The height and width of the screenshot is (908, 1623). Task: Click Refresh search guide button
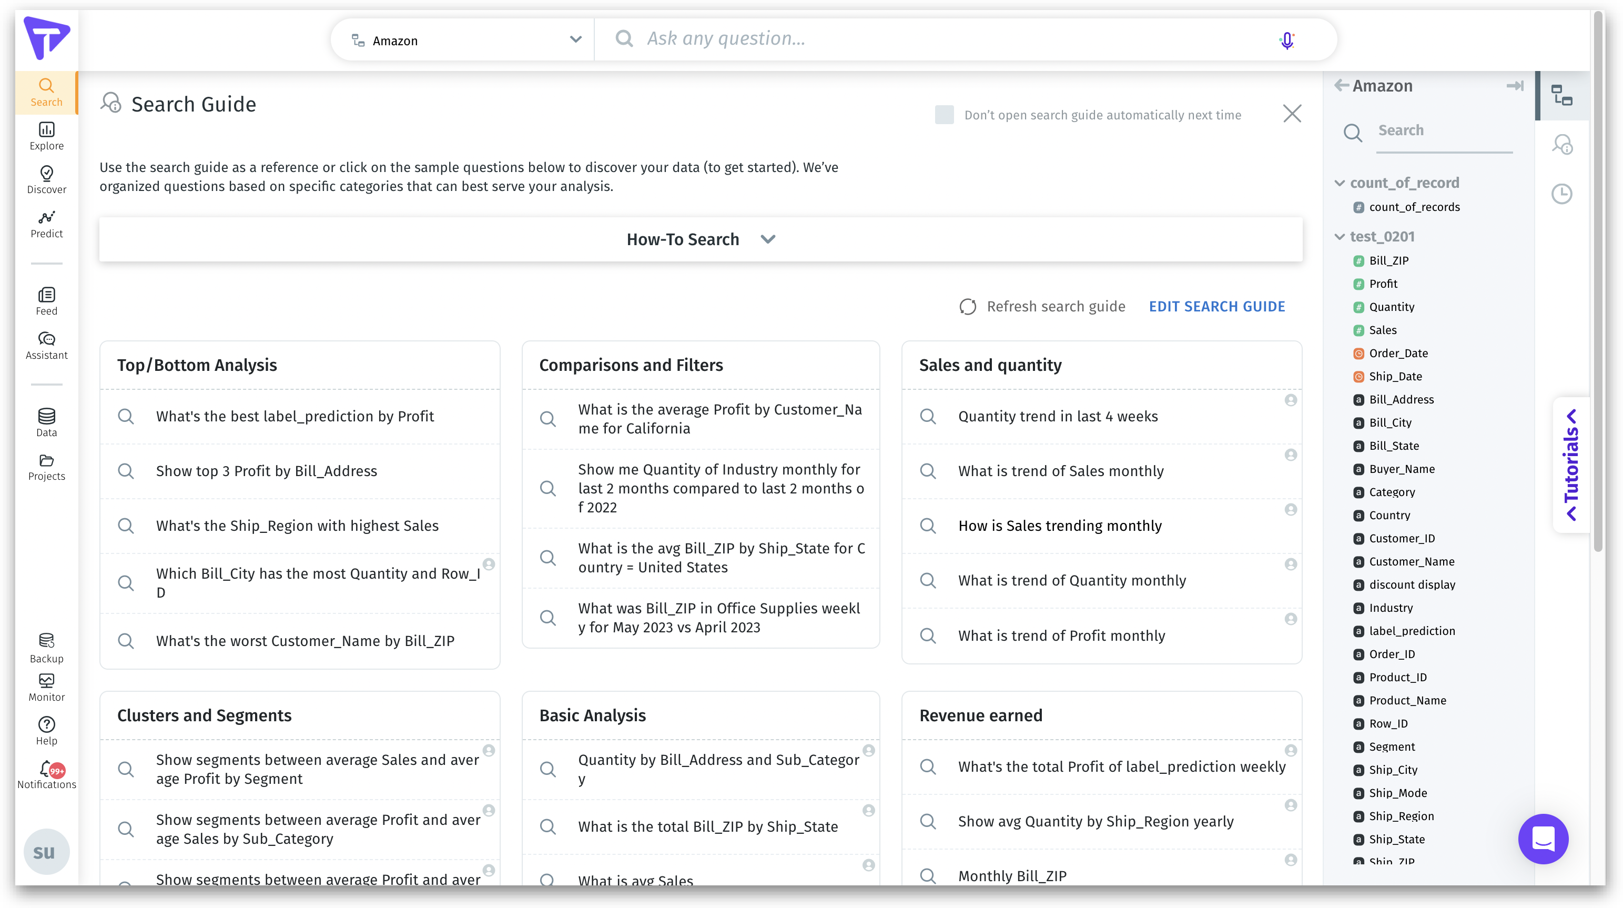click(1042, 306)
